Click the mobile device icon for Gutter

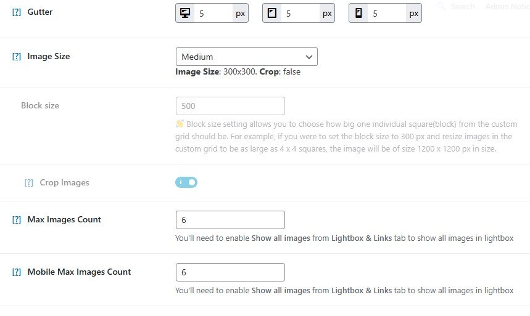pos(358,13)
